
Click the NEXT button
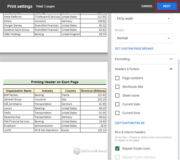(x=167, y=6)
